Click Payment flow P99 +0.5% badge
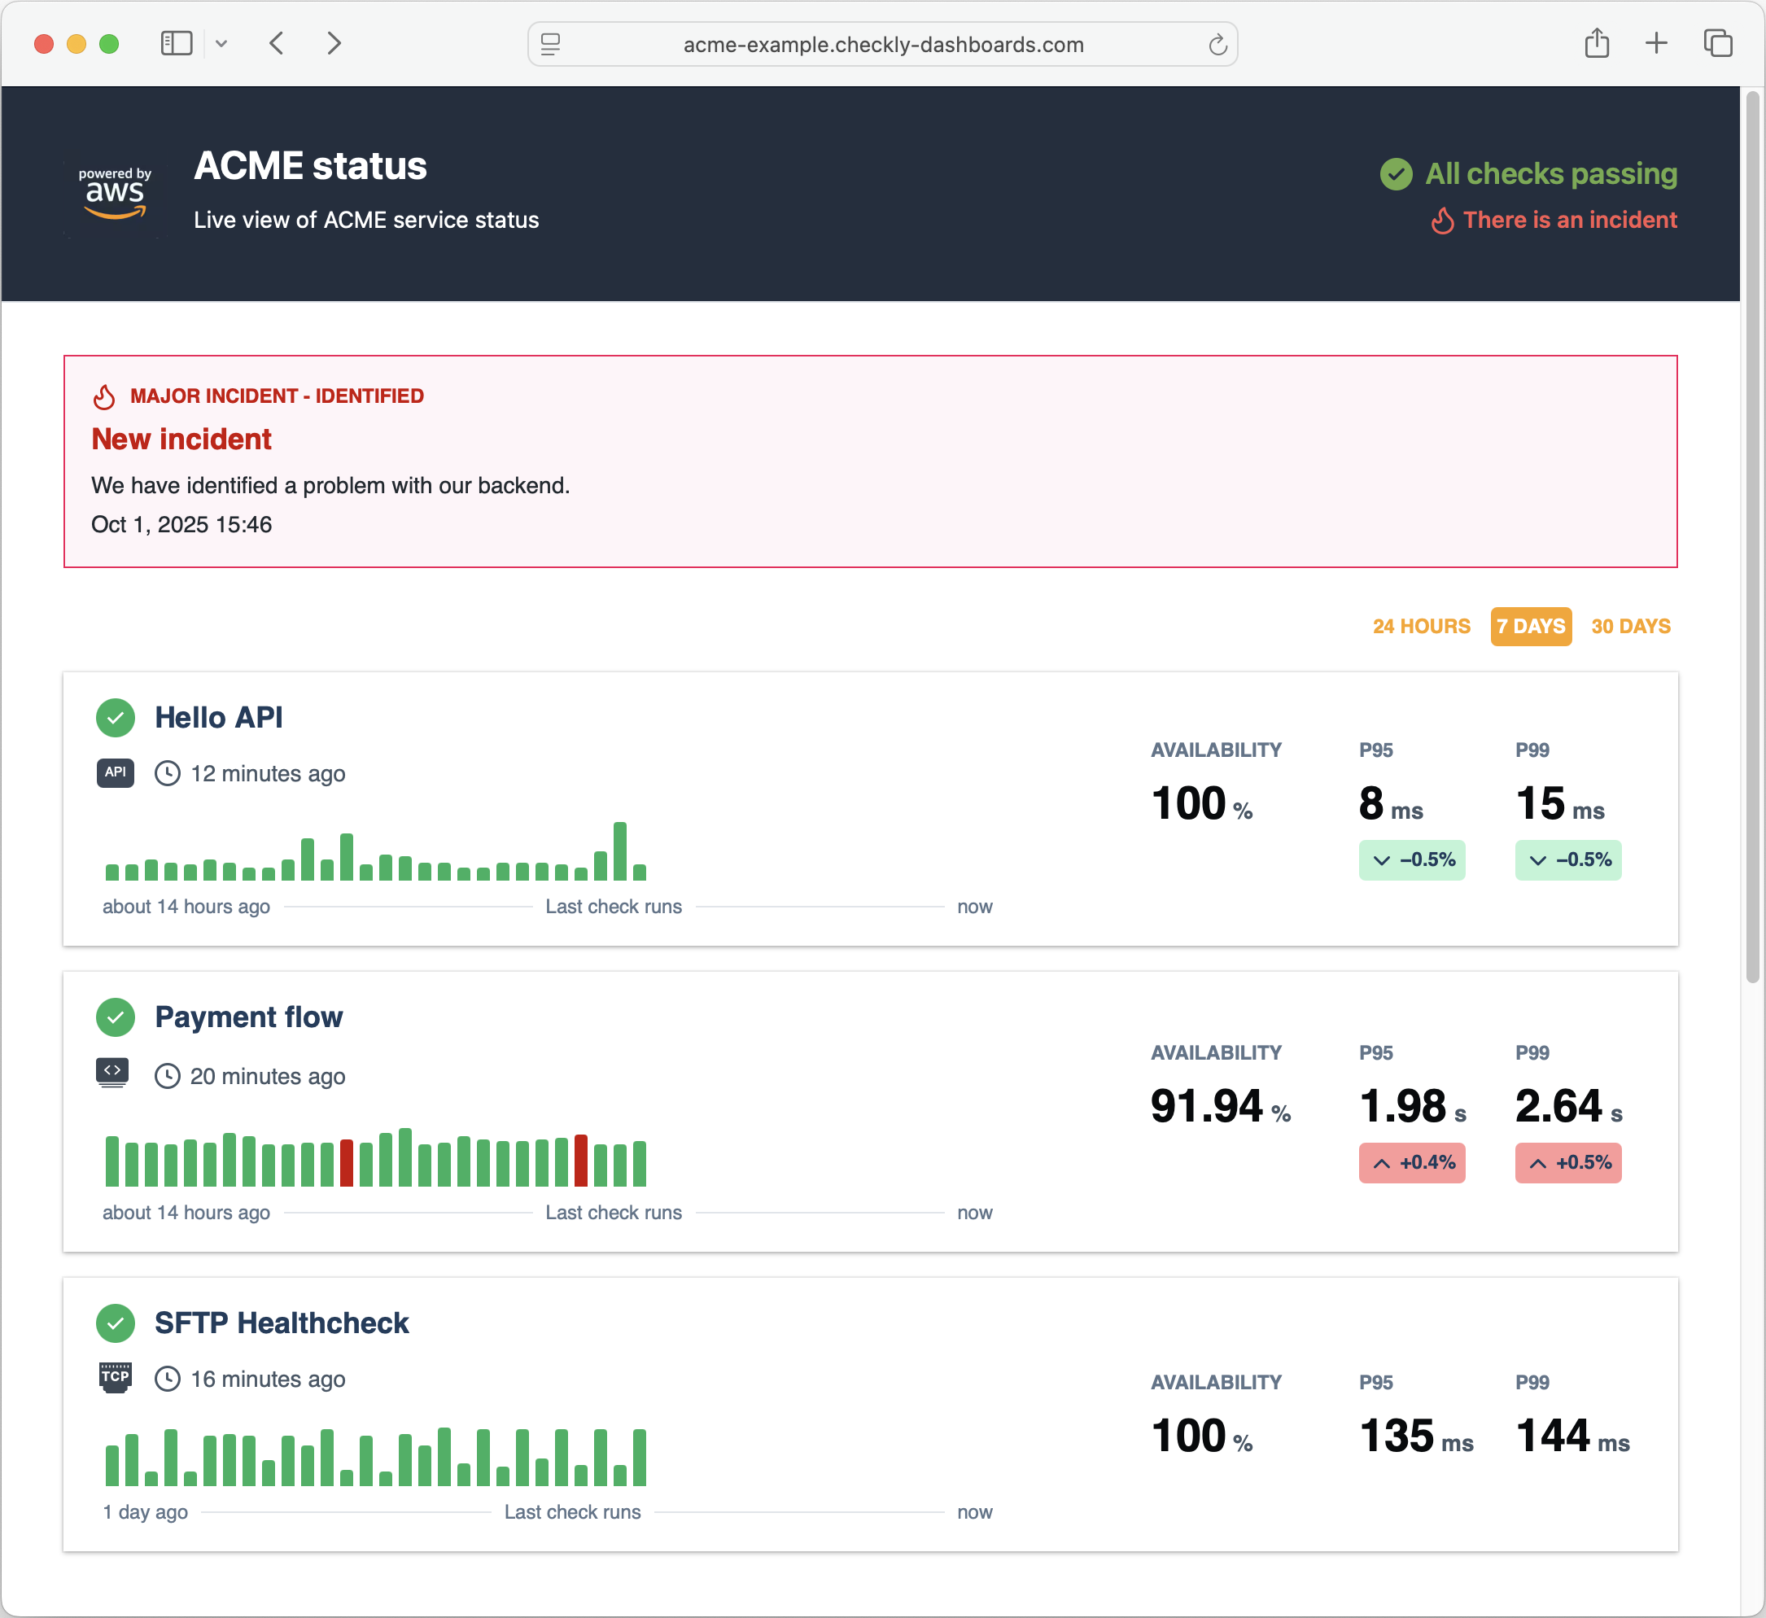 coord(1567,1163)
